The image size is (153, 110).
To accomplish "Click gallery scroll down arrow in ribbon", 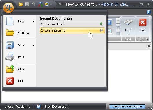I will (x=118, y=27).
